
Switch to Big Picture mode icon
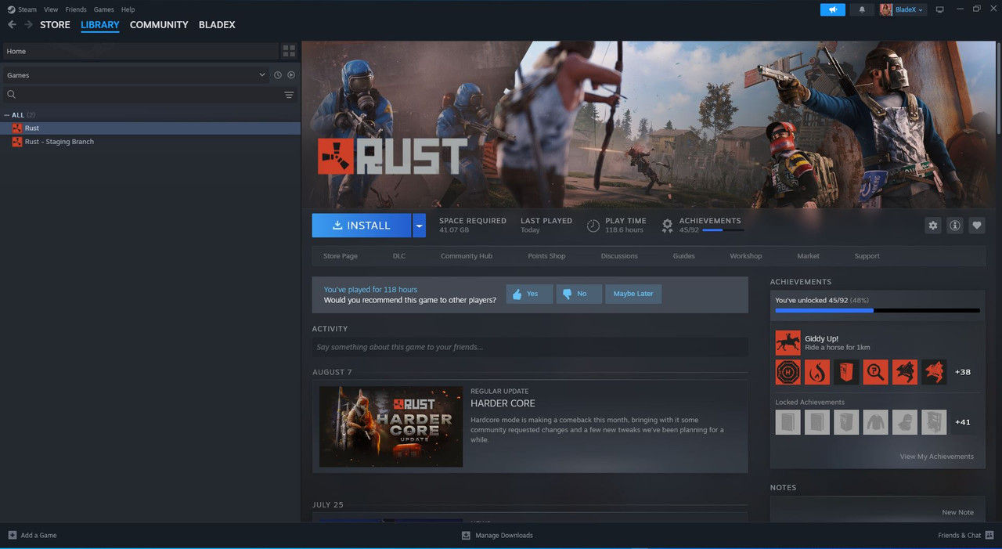point(940,9)
